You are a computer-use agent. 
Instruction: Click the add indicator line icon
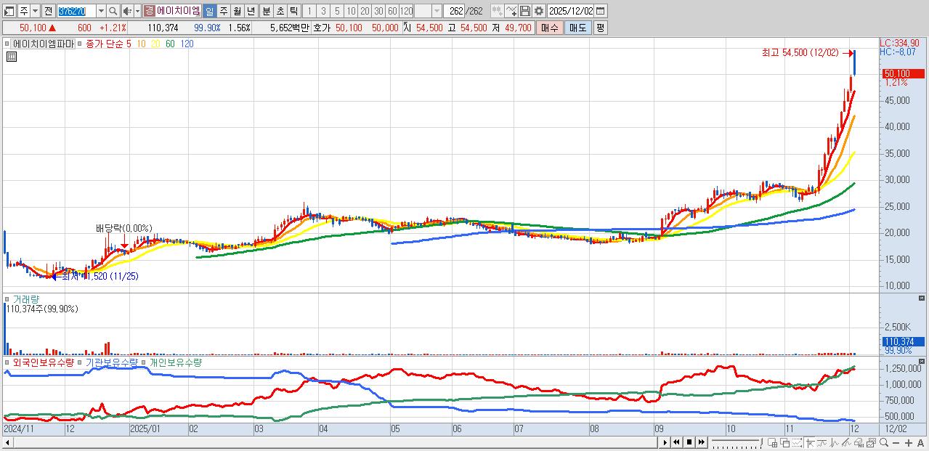click(x=511, y=11)
